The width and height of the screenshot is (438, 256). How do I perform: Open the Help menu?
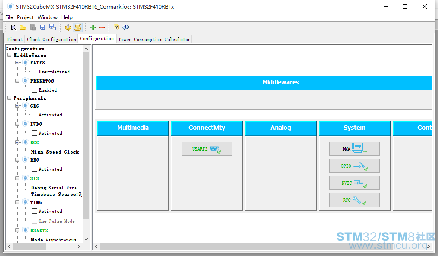click(x=67, y=17)
